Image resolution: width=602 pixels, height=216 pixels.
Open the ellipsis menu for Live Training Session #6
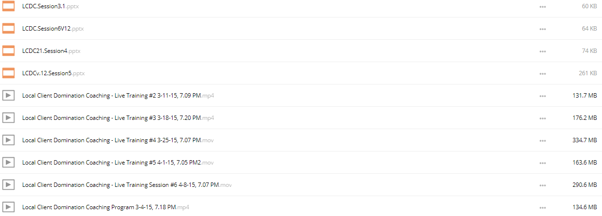(542, 185)
